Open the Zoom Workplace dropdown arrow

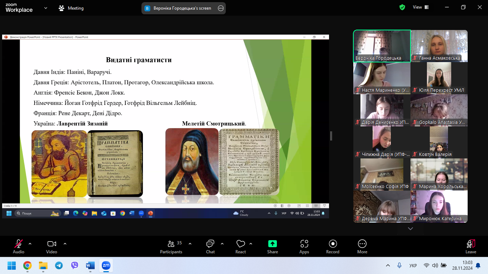[x=46, y=8]
